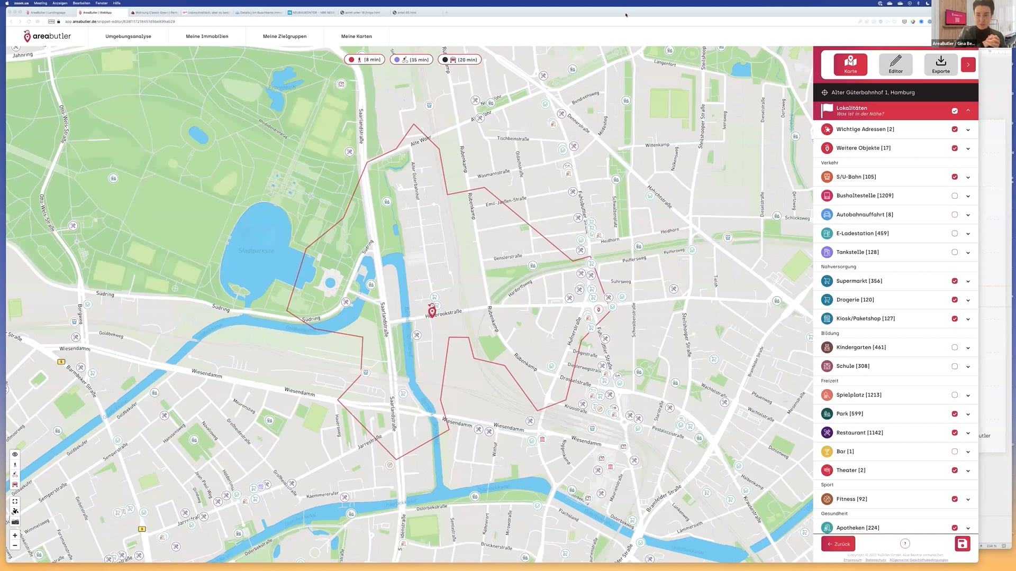Toggle the eye visibility map control
The width and height of the screenshot is (1016, 571).
(x=15, y=454)
